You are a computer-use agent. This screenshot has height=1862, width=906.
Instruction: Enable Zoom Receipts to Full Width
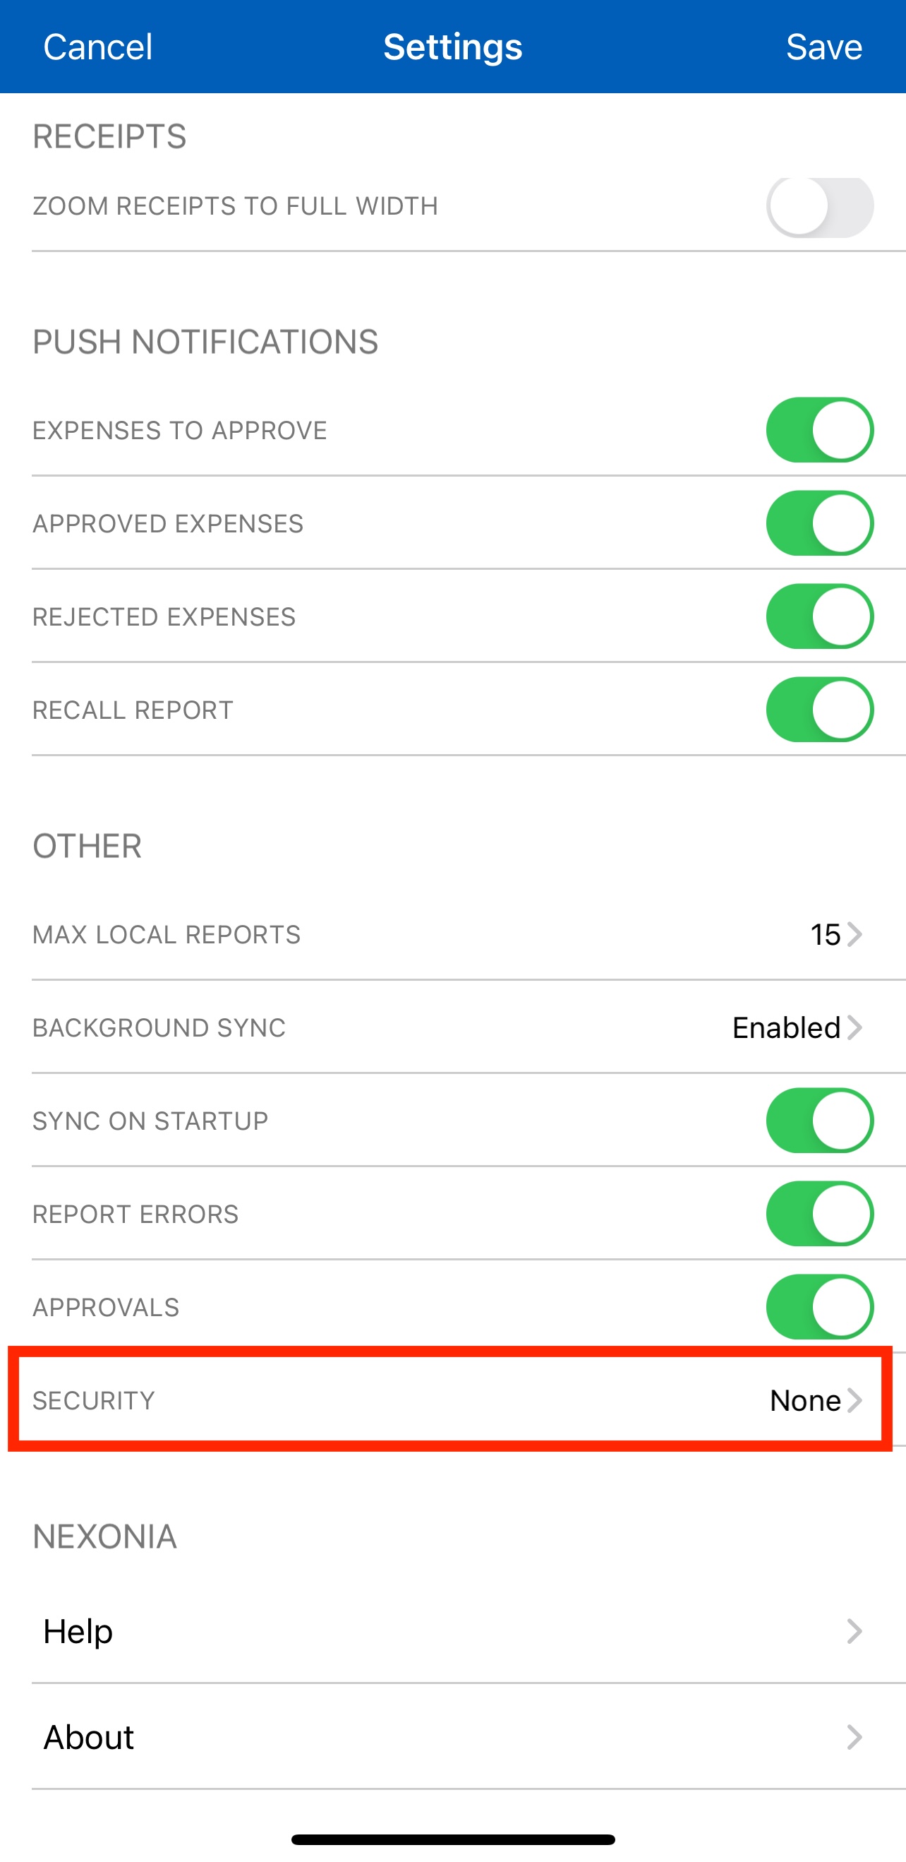pos(819,207)
